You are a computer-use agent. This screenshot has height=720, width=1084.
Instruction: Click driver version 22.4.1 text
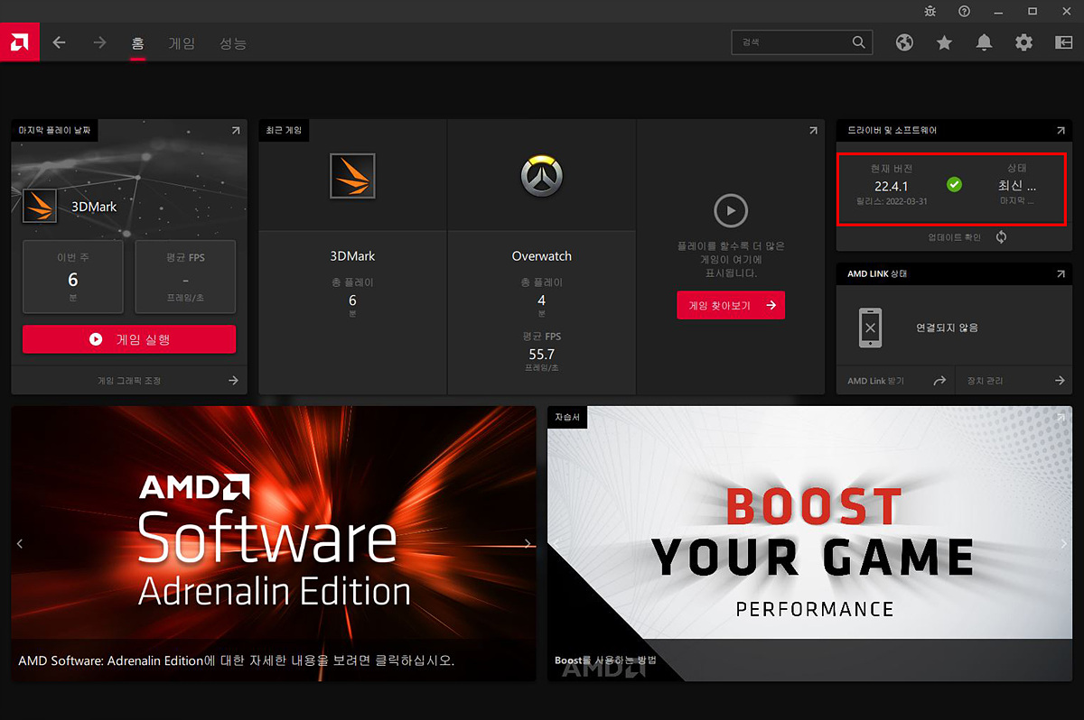(x=892, y=186)
